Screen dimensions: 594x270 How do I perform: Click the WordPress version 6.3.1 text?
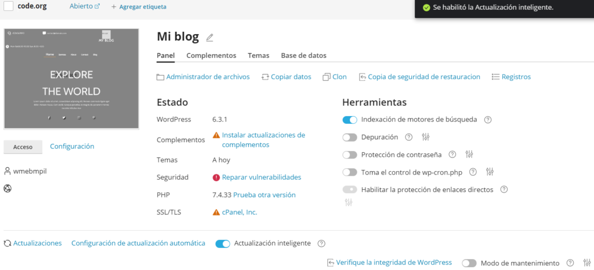tap(220, 120)
